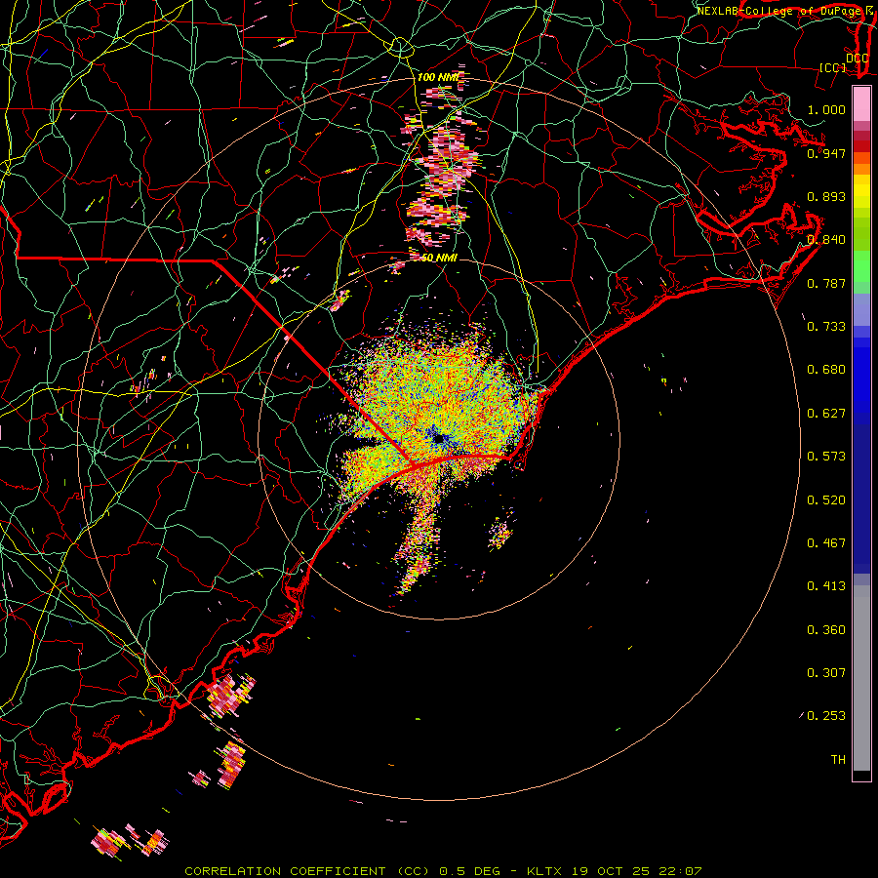878x878 pixels.
Task: Click the 0.413 legend value
Action: 826,586
